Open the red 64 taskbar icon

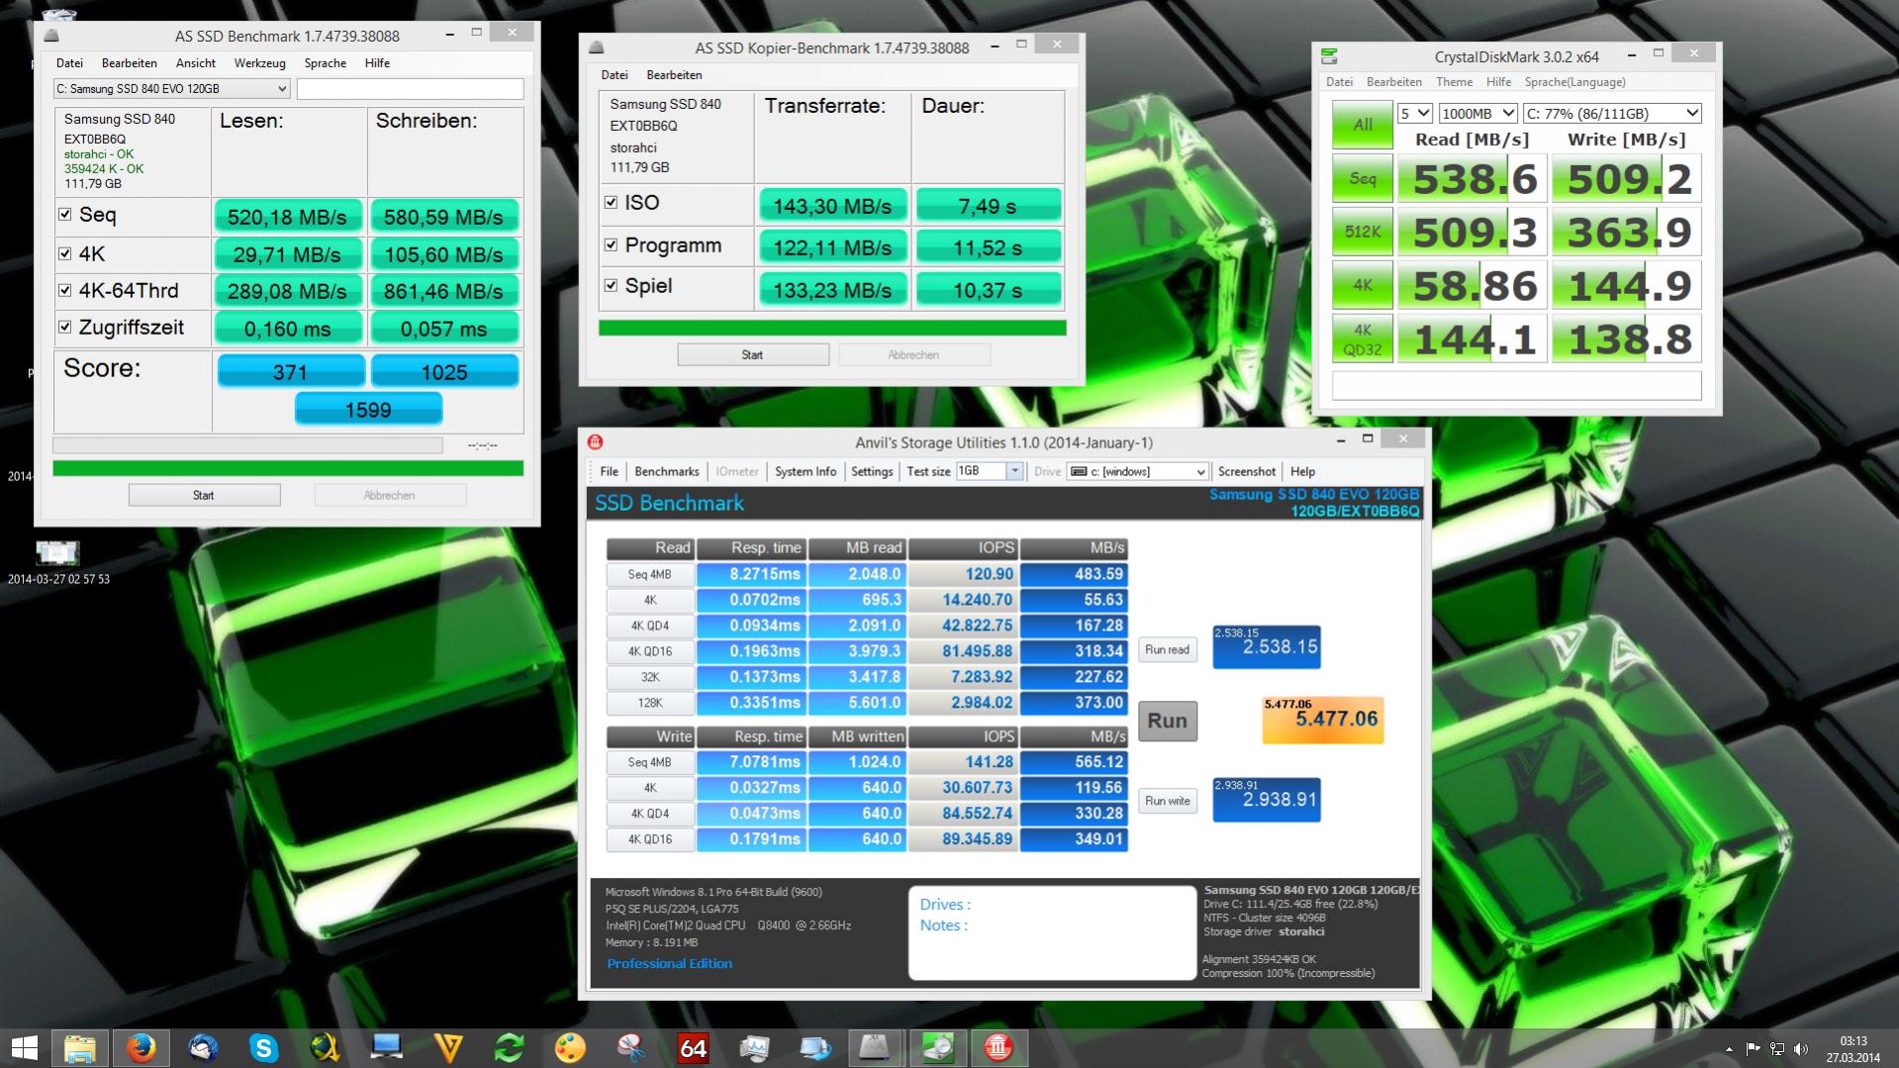693,1048
